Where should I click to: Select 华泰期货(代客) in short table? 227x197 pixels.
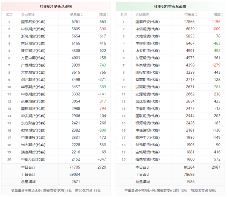pyautogui.click(x=148, y=65)
